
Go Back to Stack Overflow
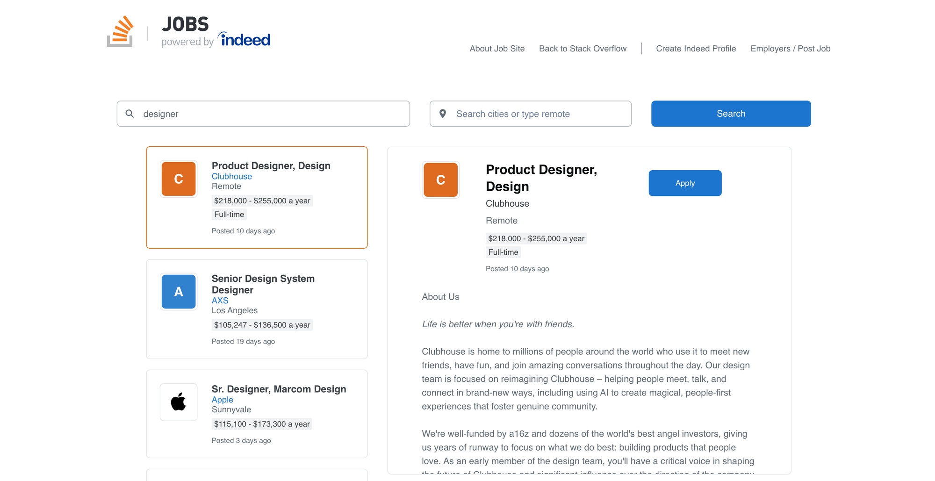coord(583,49)
